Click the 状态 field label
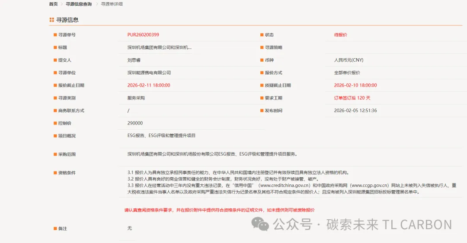467x243 pixels. [x=269, y=35]
